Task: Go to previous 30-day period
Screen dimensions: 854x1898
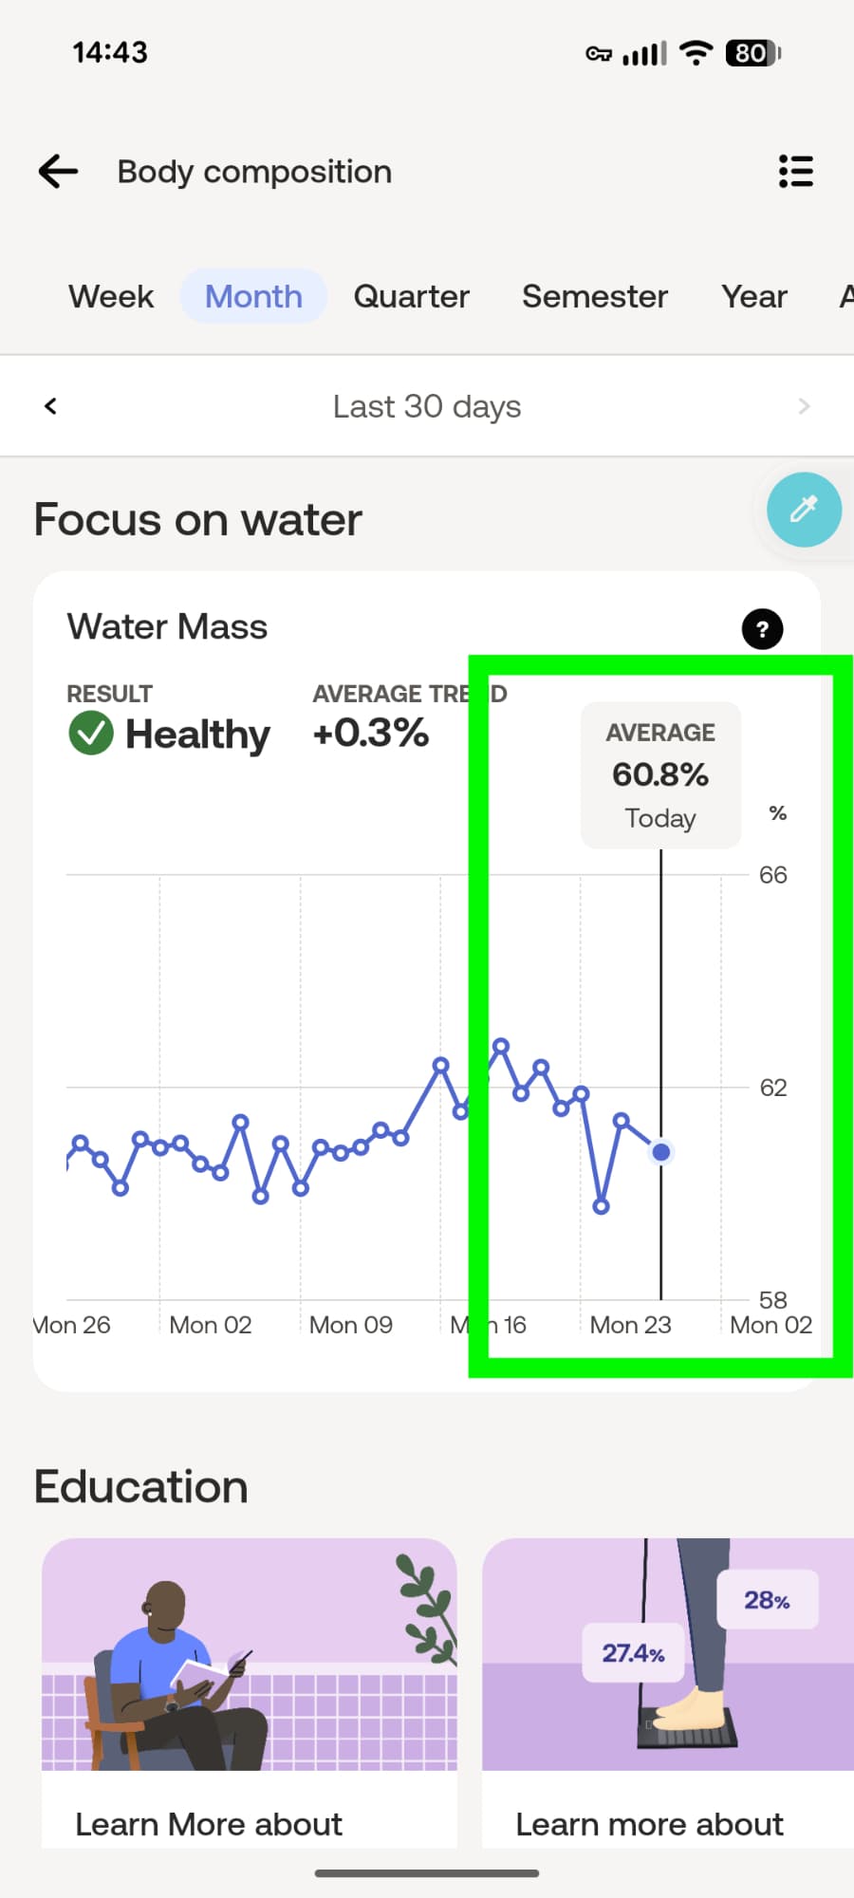Action: pyautogui.click(x=51, y=406)
